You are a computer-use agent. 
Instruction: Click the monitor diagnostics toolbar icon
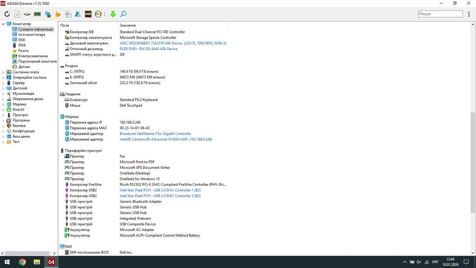click(48, 14)
